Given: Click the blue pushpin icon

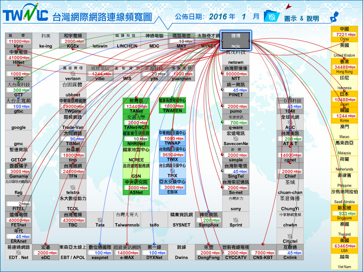Looking at the screenshot, I should 335,16.
